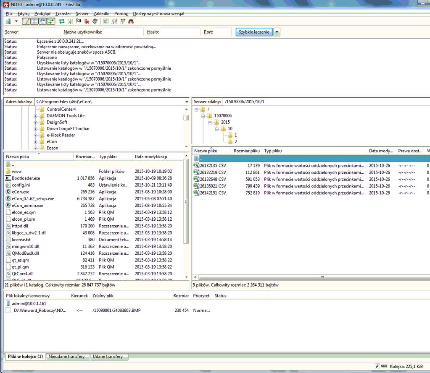Open the Site Manager icon
430x373 pixels.
point(8,21)
